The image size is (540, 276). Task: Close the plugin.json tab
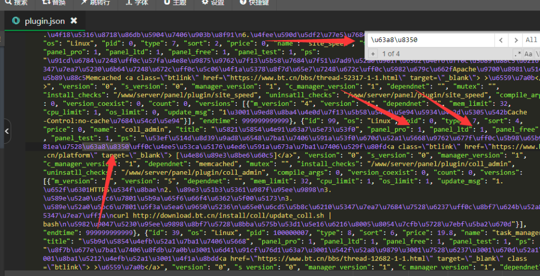(x=73, y=21)
